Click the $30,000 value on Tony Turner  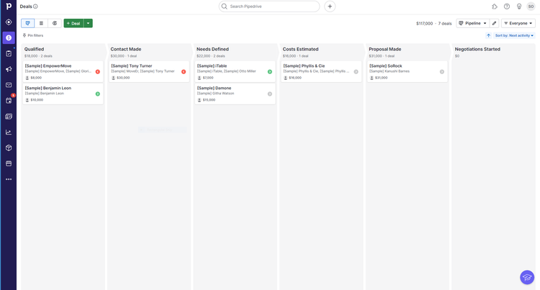pos(123,78)
